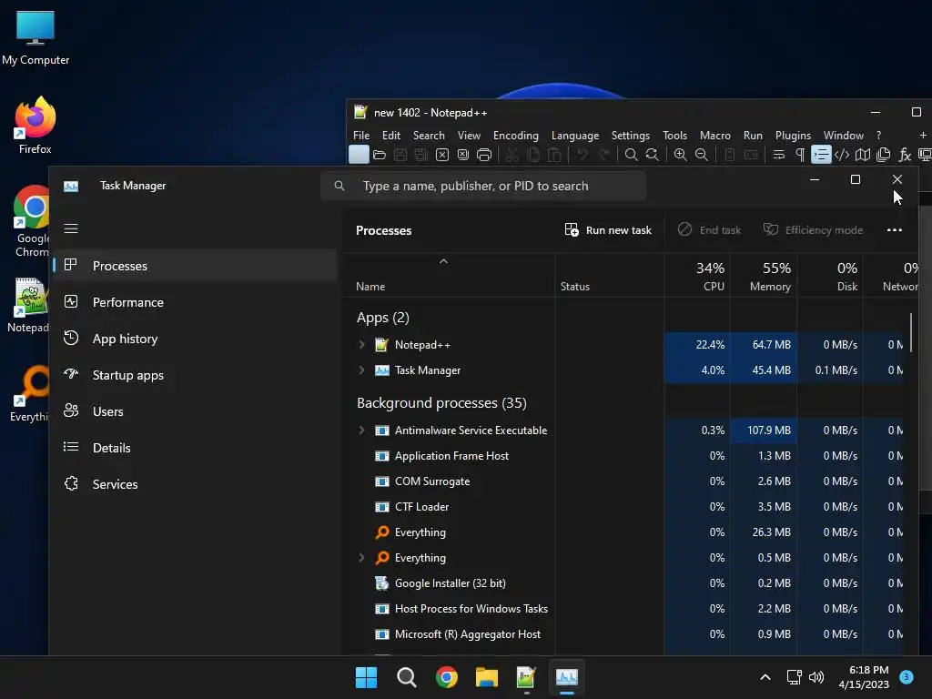The height and width of the screenshot is (699, 932).
Task: Sort by the Disk column header
Action: (x=830, y=277)
